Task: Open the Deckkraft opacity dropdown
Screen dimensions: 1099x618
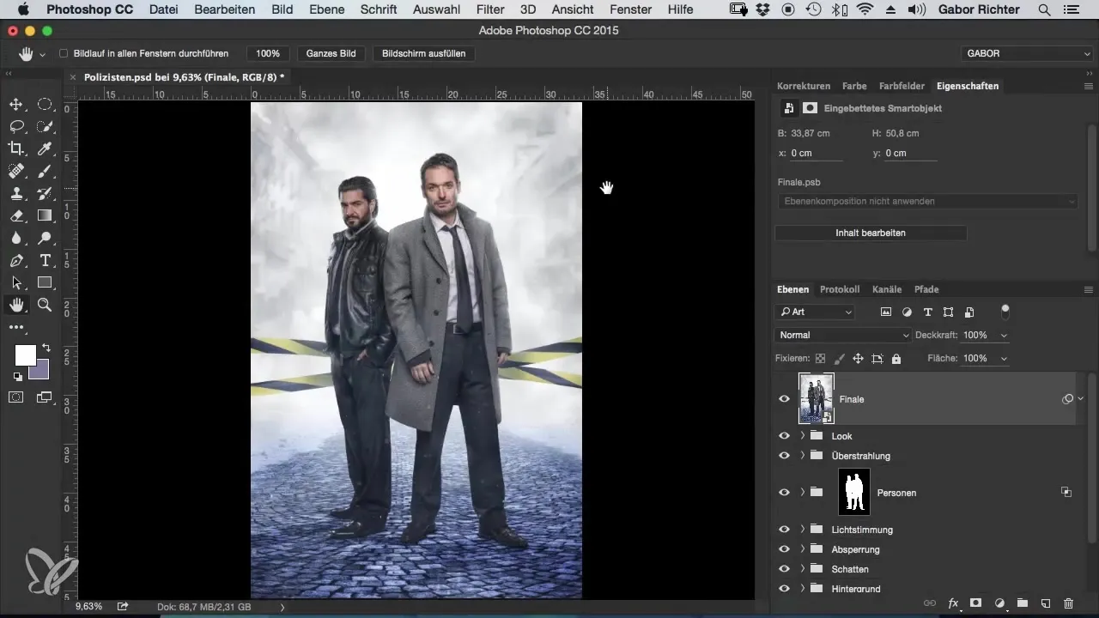Action: click(1005, 335)
